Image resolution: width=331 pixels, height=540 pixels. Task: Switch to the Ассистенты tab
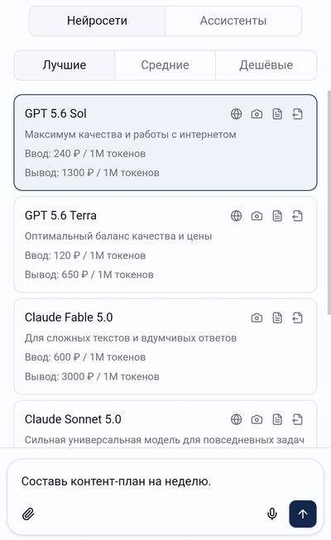click(233, 21)
